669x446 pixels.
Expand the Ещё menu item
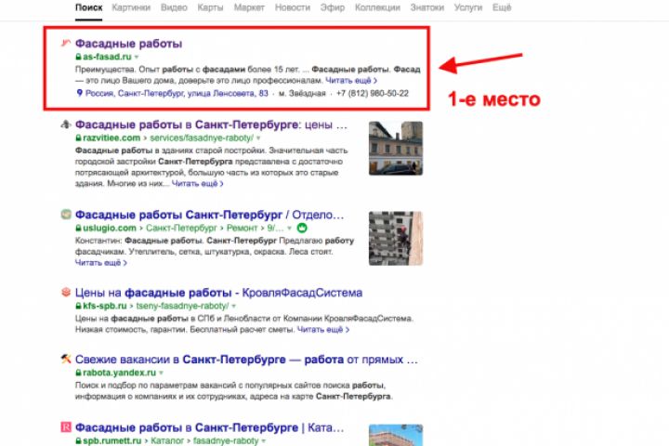pyautogui.click(x=502, y=7)
